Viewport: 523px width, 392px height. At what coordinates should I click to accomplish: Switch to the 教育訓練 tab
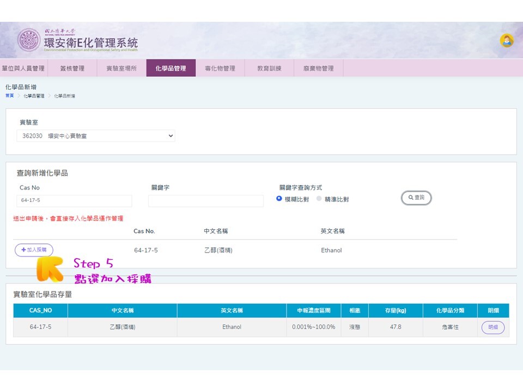click(269, 68)
